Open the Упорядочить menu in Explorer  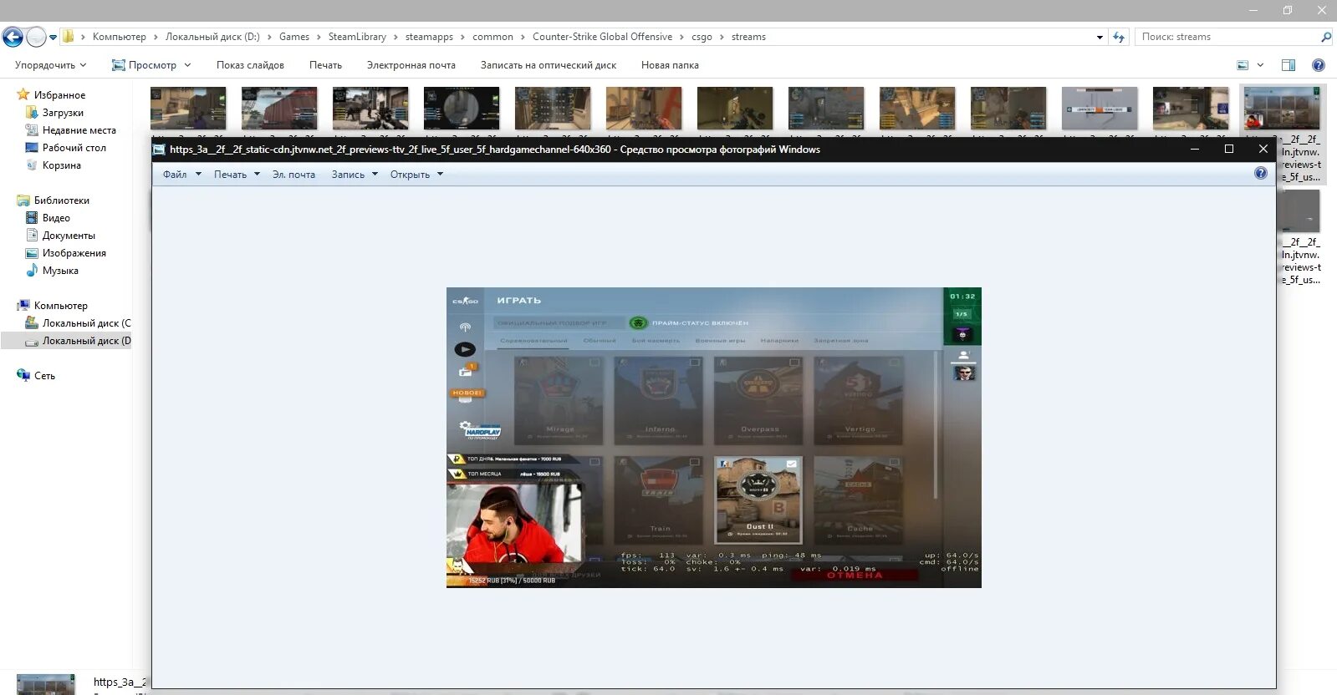(50, 65)
